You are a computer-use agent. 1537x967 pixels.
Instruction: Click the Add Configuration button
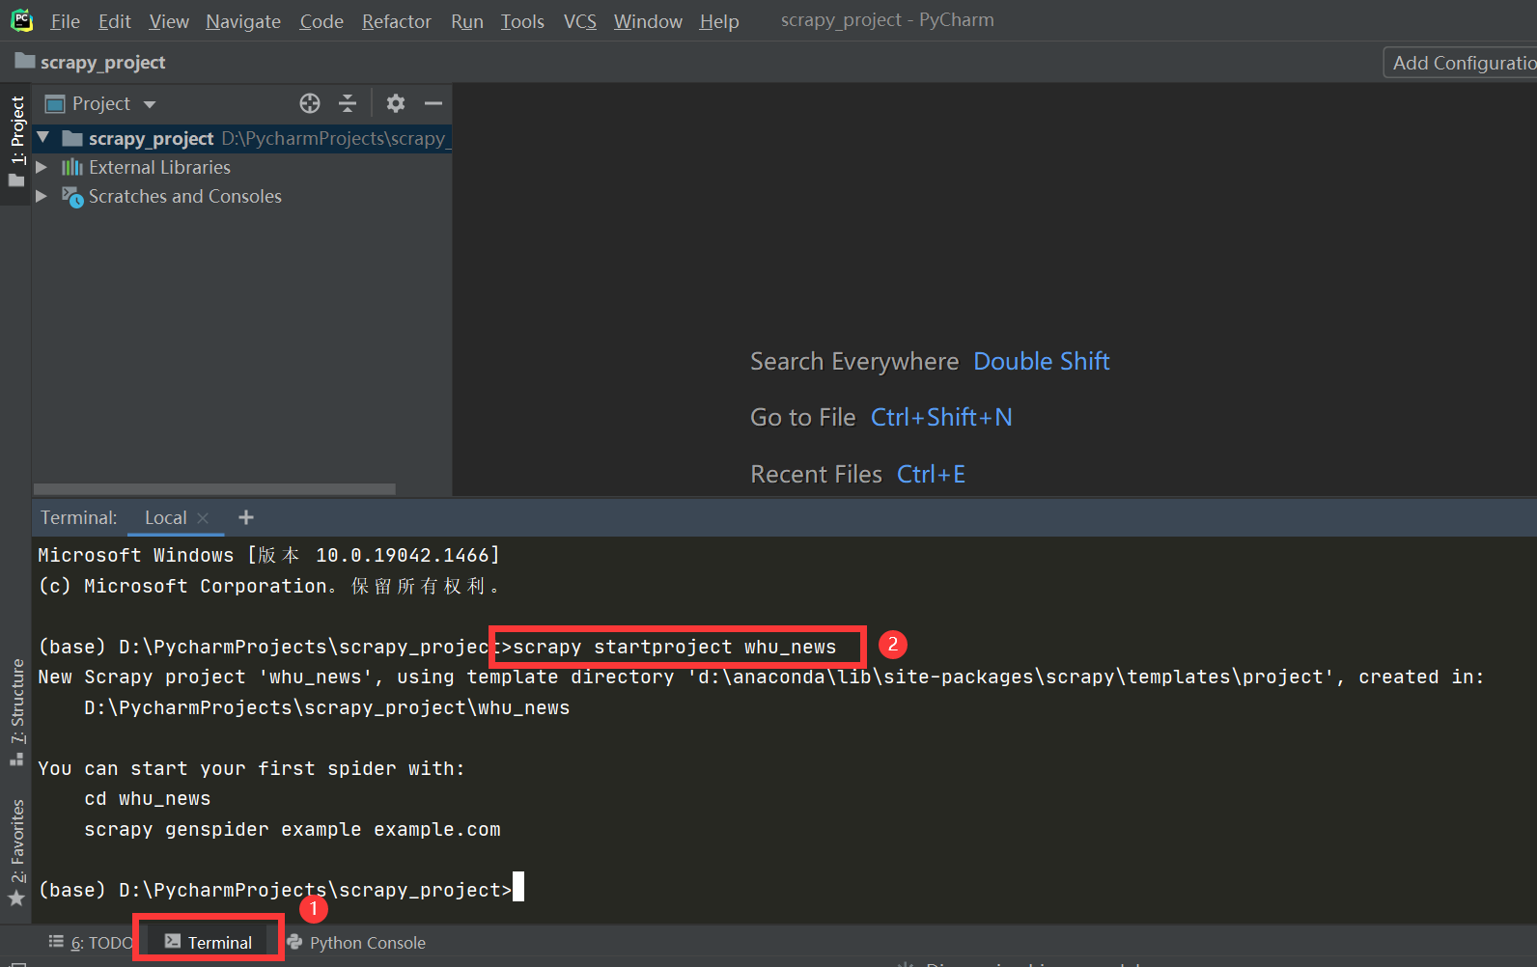(x=1459, y=63)
